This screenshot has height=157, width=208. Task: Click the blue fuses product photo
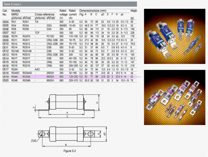pos(175,36)
